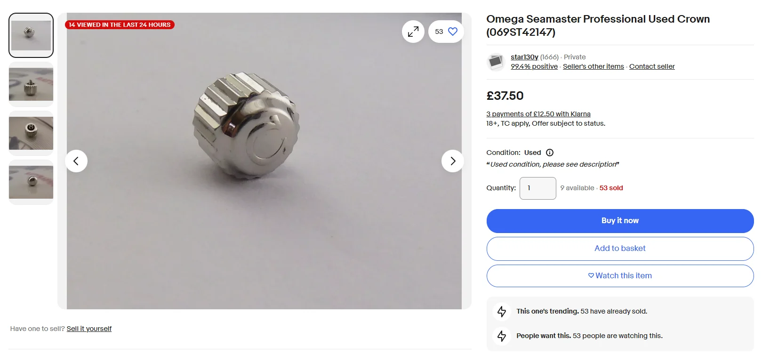Click the Contact seller link
The height and width of the screenshot is (355, 770).
coord(652,66)
